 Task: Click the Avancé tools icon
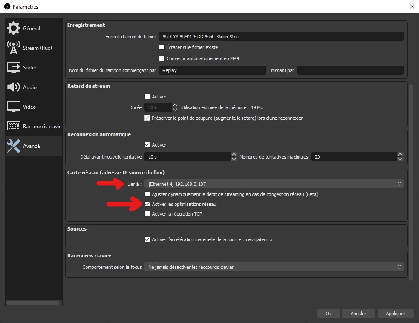[14, 146]
